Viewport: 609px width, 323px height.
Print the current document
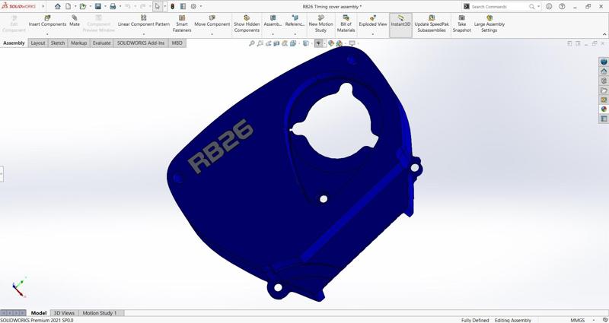113,6
